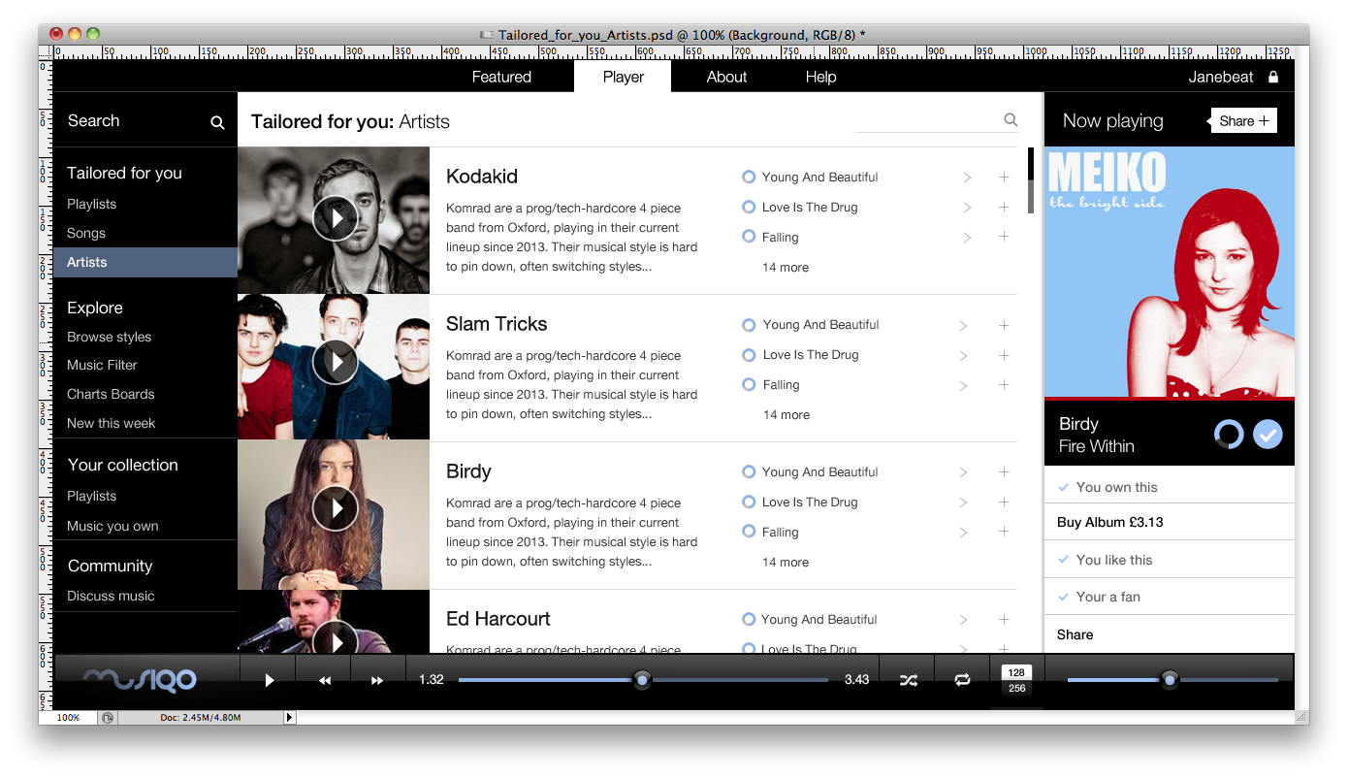Image resolution: width=1348 pixels, height=778 pixels.
Task: Select Artists in the Tailored for you sidebar
Action: [x=145, y=262]
